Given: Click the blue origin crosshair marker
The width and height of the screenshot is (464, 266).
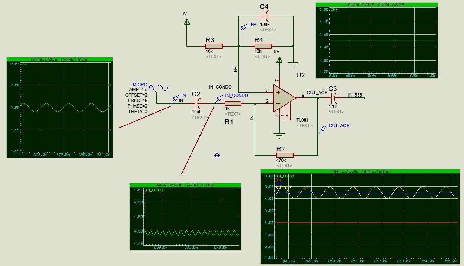Looking at the screenshot, I should coord(217,155).
